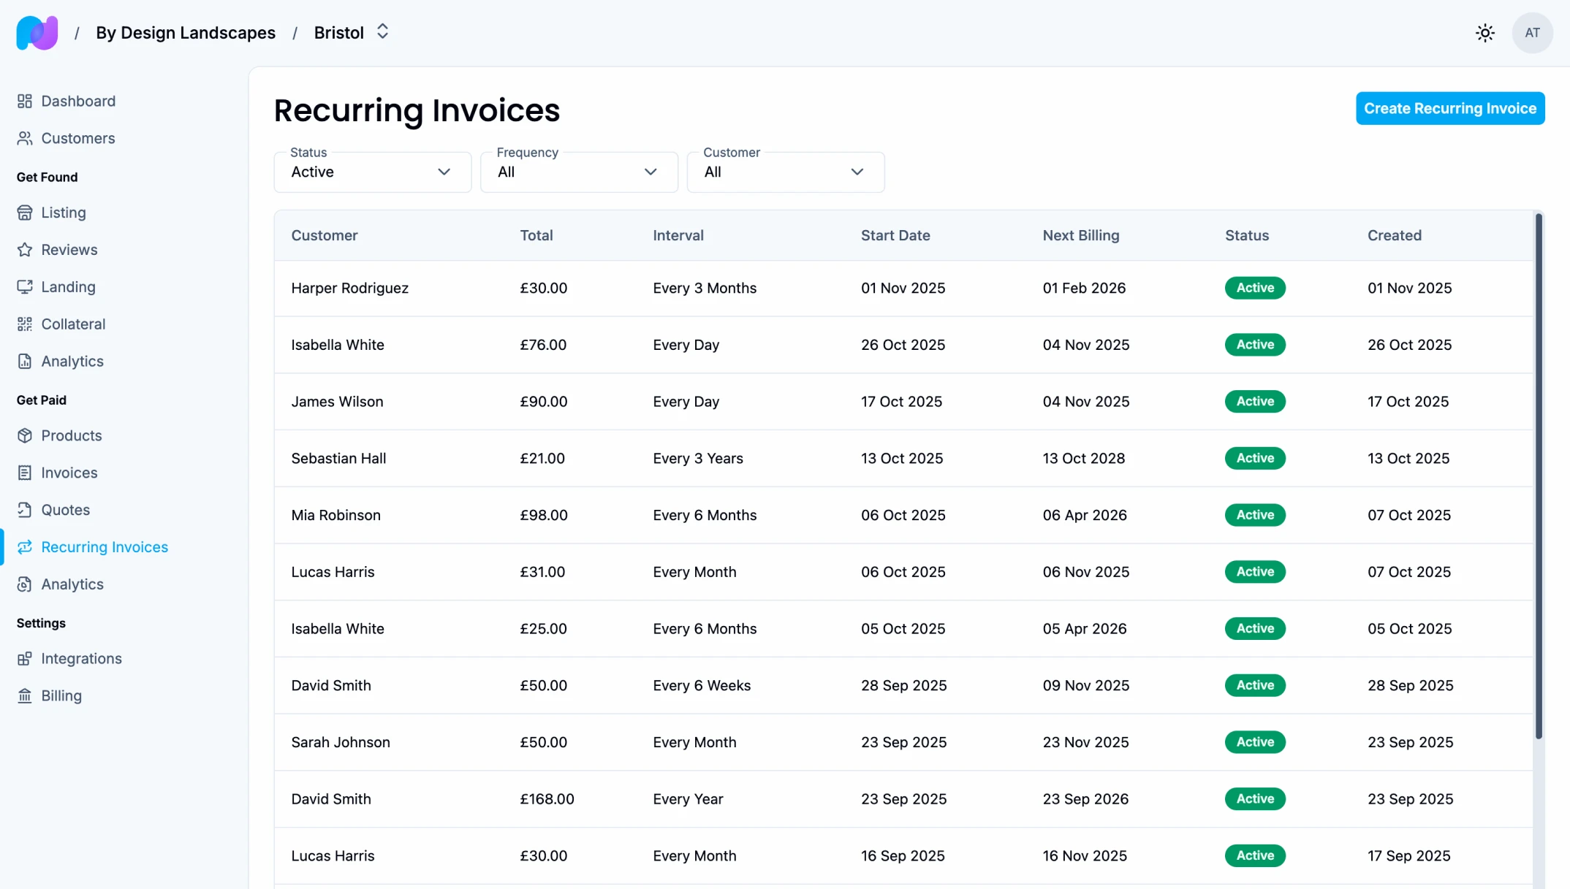Select the Collateral icon in sidebar

coord(25,324)
